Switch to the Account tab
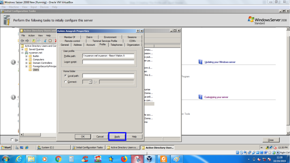290x163 pixels. (x=90, y=45)
